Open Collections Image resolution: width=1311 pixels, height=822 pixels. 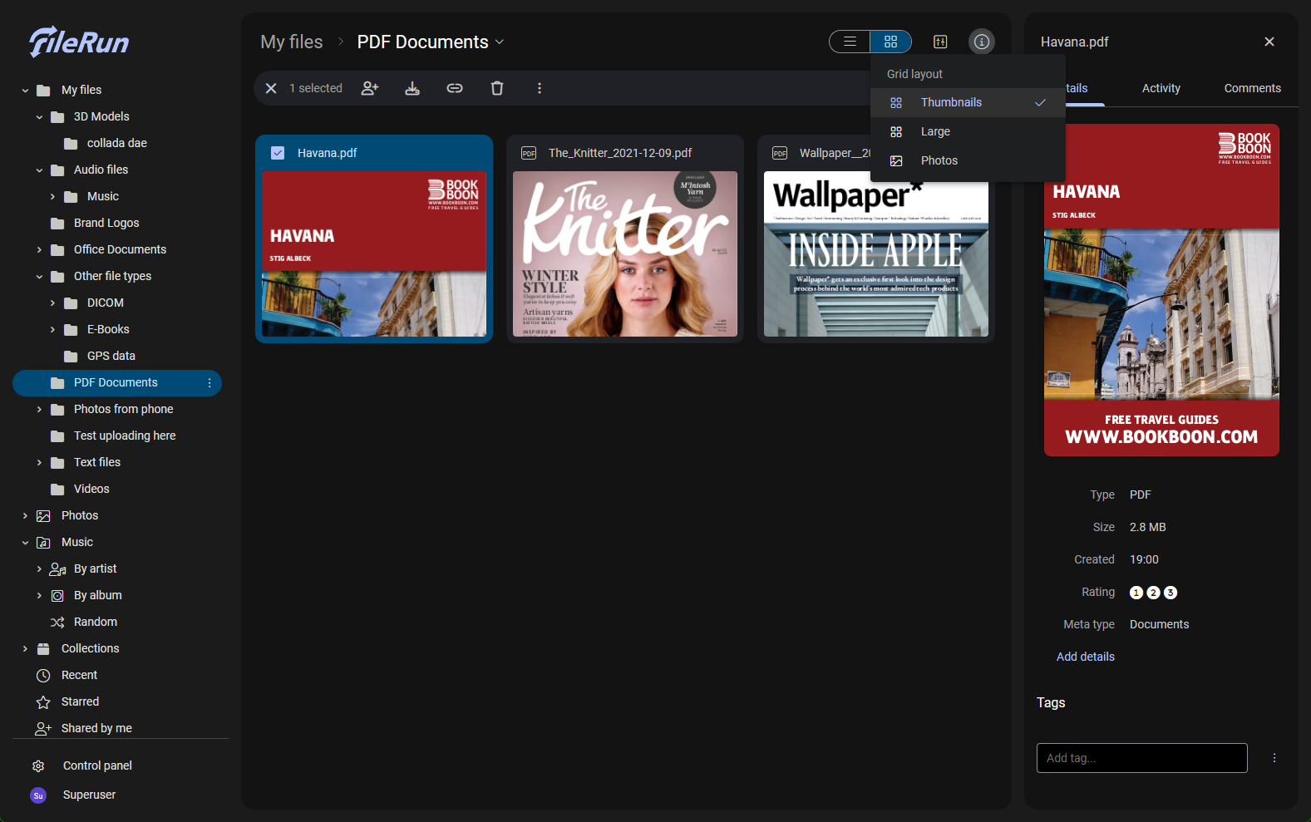90,648
